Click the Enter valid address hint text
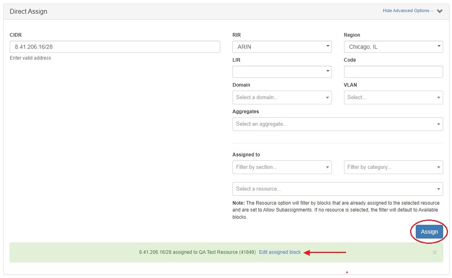Screen dimensions: 452x278 coord(31,58)
